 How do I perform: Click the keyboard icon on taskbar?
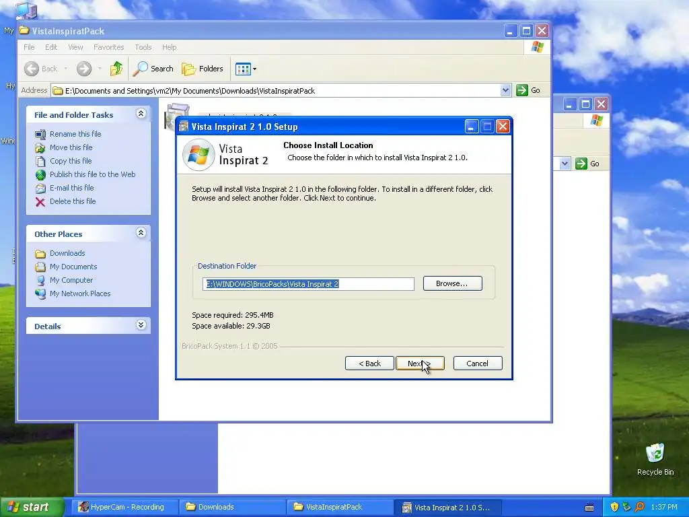(x=589, y=508)
